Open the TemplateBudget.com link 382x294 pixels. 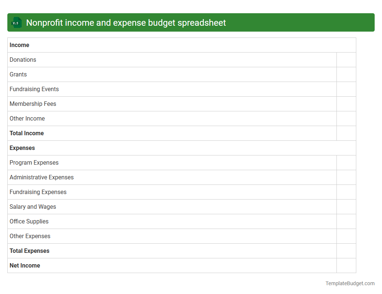(x=350, y=283)
